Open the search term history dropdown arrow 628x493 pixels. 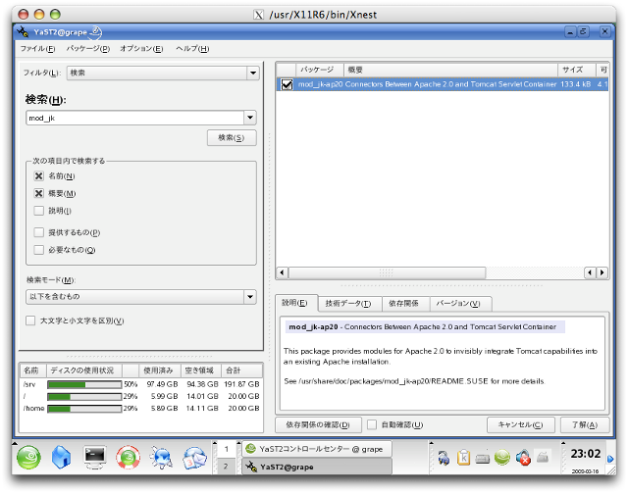250,118
